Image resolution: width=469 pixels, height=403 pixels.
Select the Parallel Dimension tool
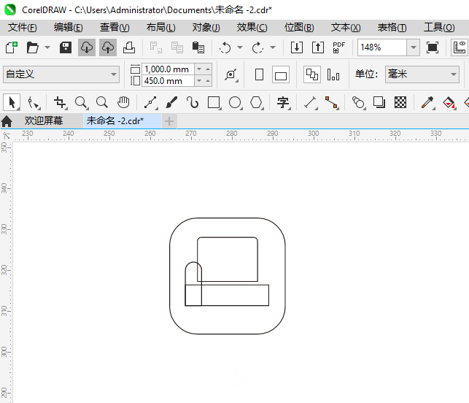pos(311,102)
